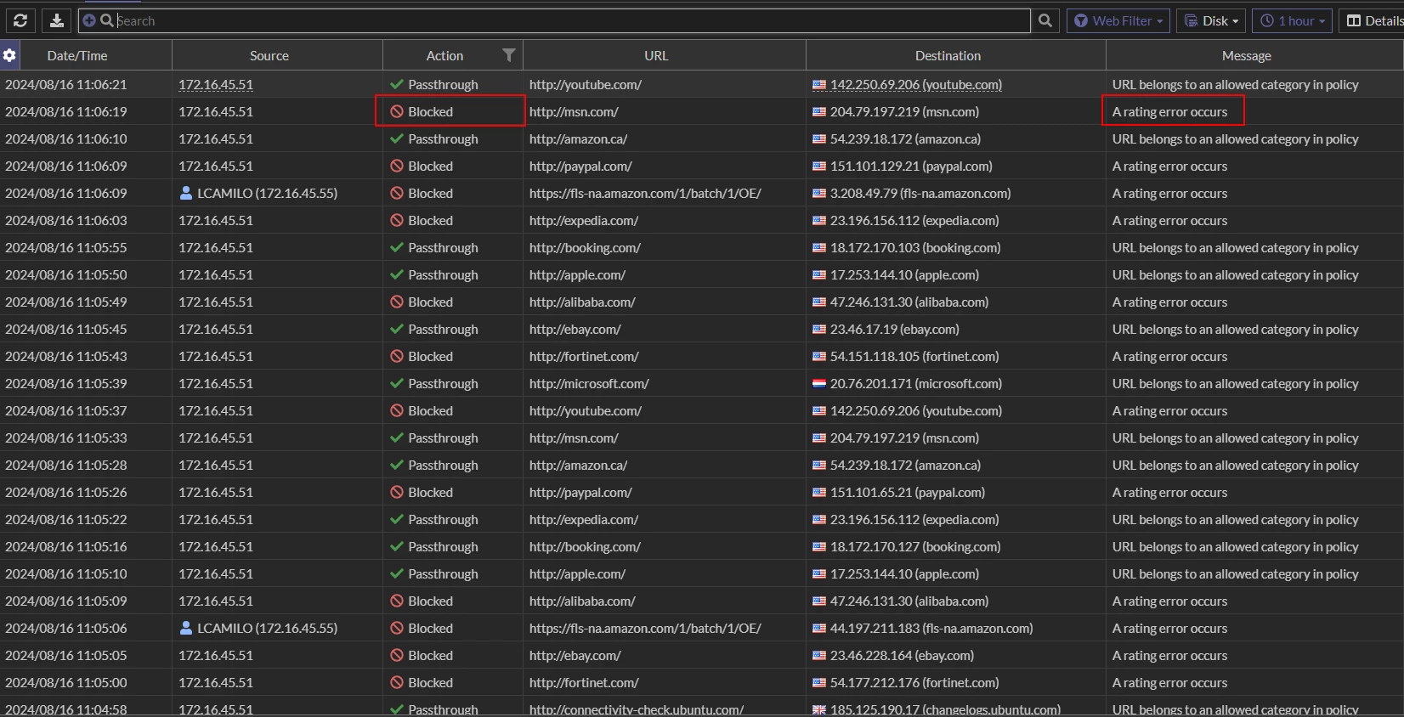Click the add filter plus icon
This screenshot has width=1404, height=717.
tap(89, 20)
